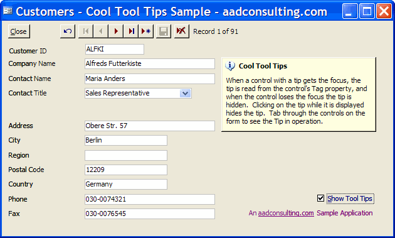Select the Customer ID field ALFKI
Screen dimensions: 395x238
tap(115, 49)
